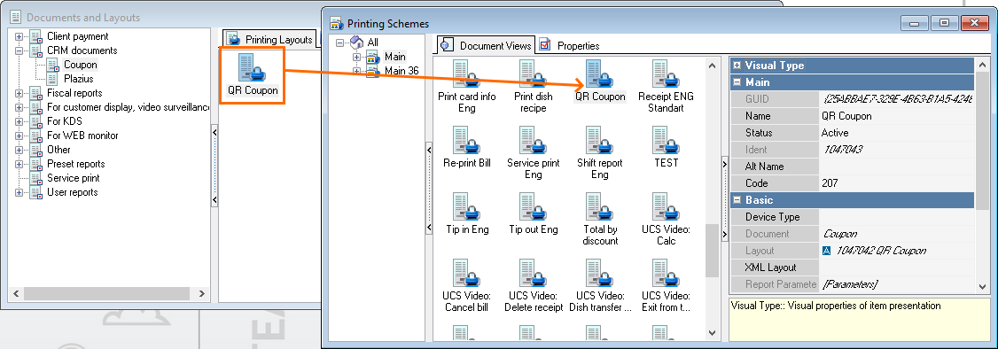Select Tip in Eng document view

point(467,213)
